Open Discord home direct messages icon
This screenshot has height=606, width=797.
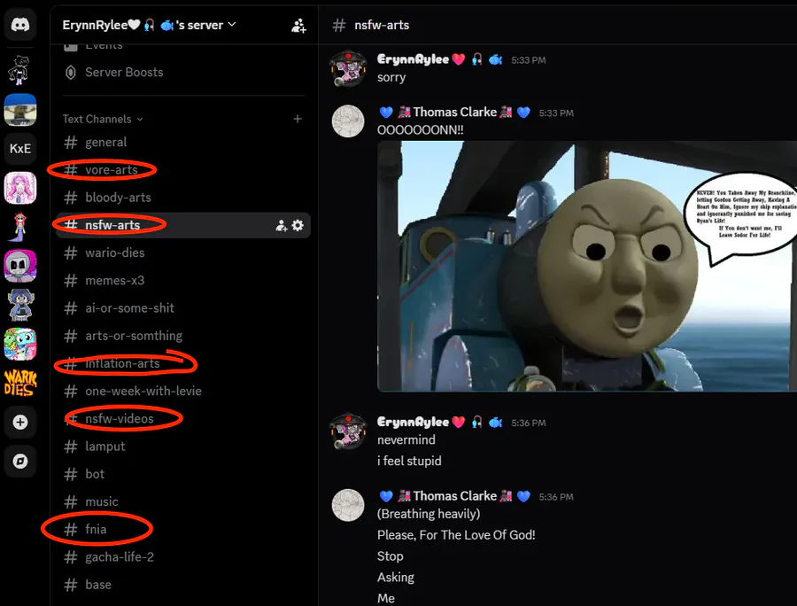[20, 26]
